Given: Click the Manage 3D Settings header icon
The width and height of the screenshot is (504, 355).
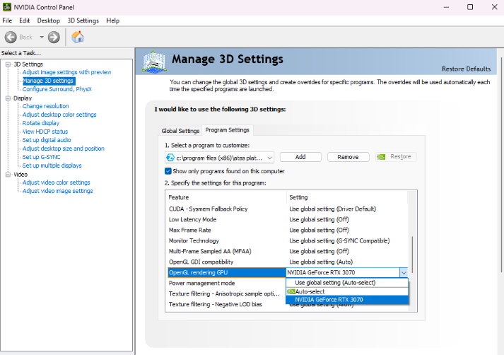Looking at the screenshot, I should [155, 61].
